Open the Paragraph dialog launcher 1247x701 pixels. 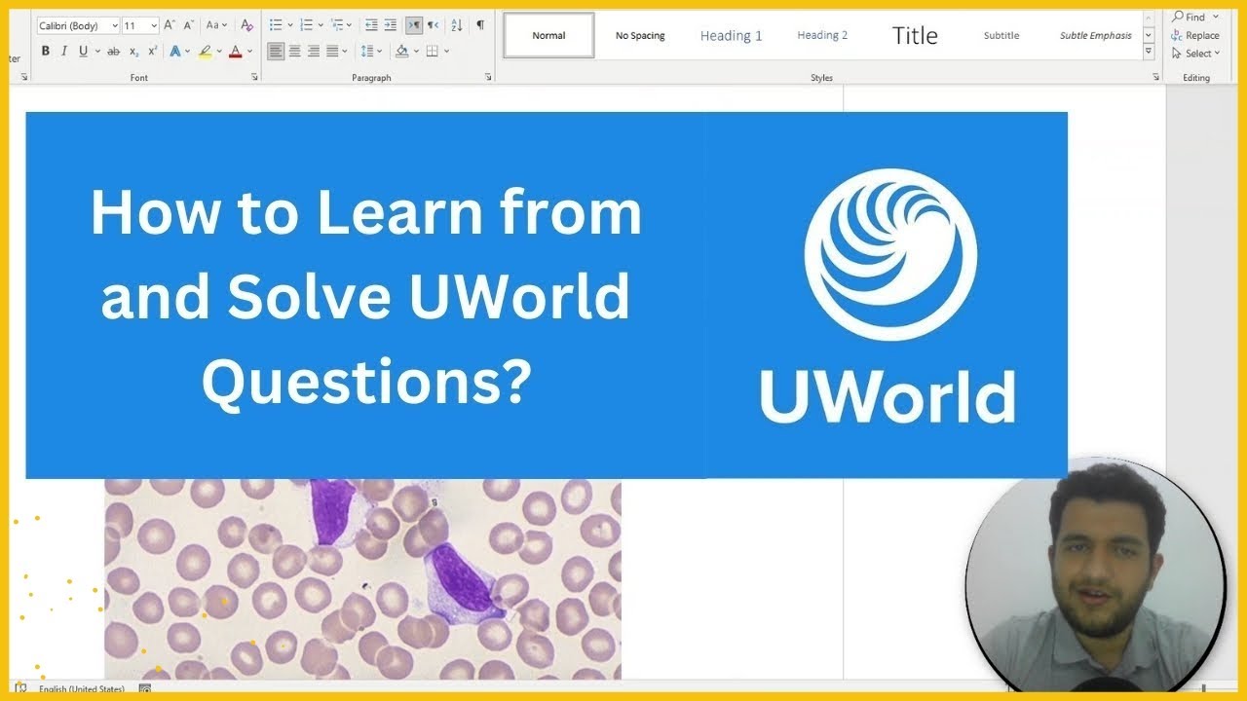489,77
